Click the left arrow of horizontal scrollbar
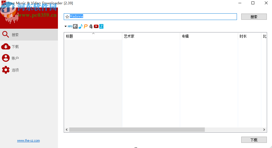 tap(67, 129)
